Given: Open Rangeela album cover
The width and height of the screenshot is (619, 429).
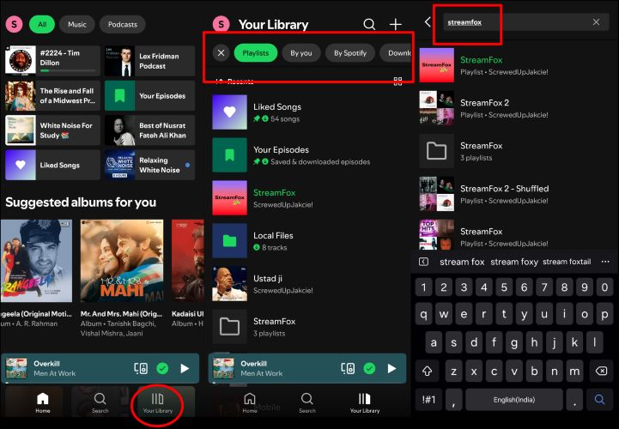Looking at the screenshot, I should [36, 261].
